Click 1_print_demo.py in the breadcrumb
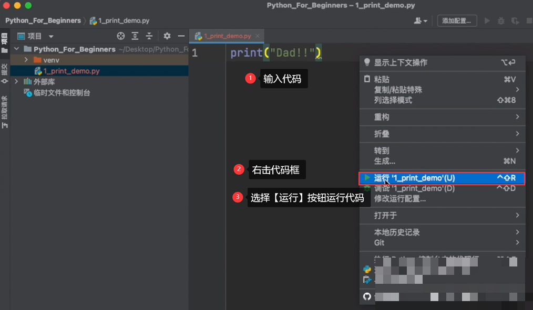Image resolution: width=533 pixels, height=310 pixels. 120,20
